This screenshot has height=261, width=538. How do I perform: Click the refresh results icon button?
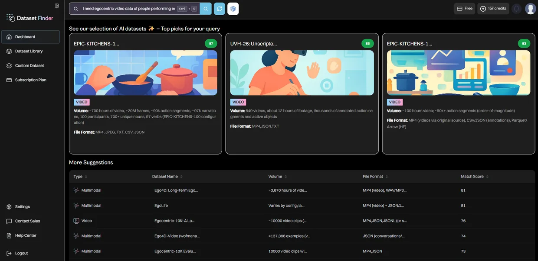(x=220, y=9)
